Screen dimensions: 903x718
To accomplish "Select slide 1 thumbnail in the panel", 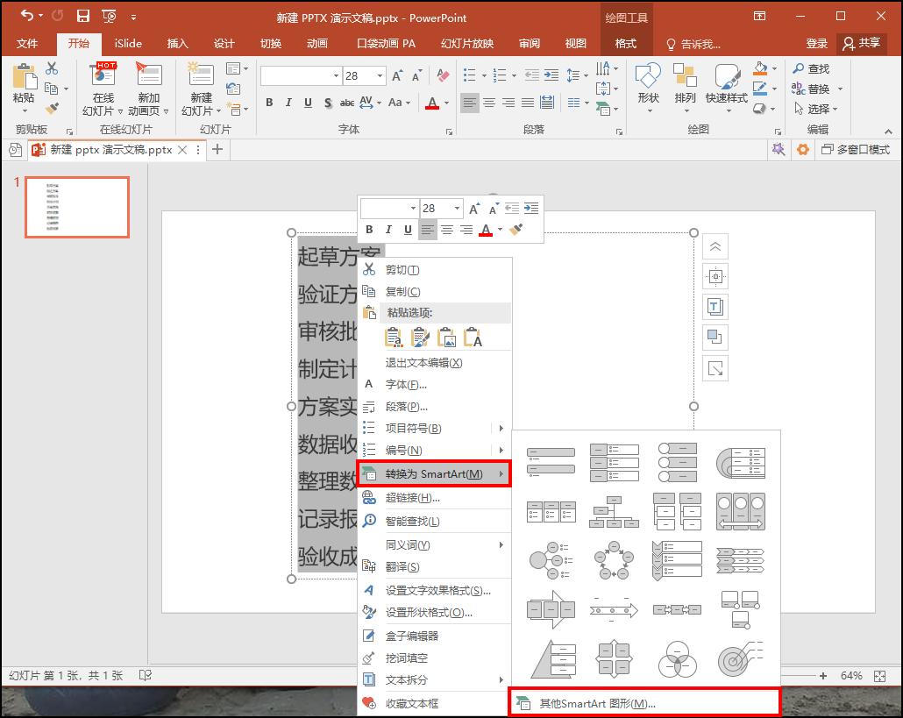I will (x=77, y=207).
